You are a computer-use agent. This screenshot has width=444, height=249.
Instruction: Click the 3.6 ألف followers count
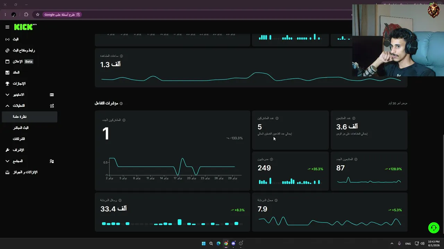347,127
